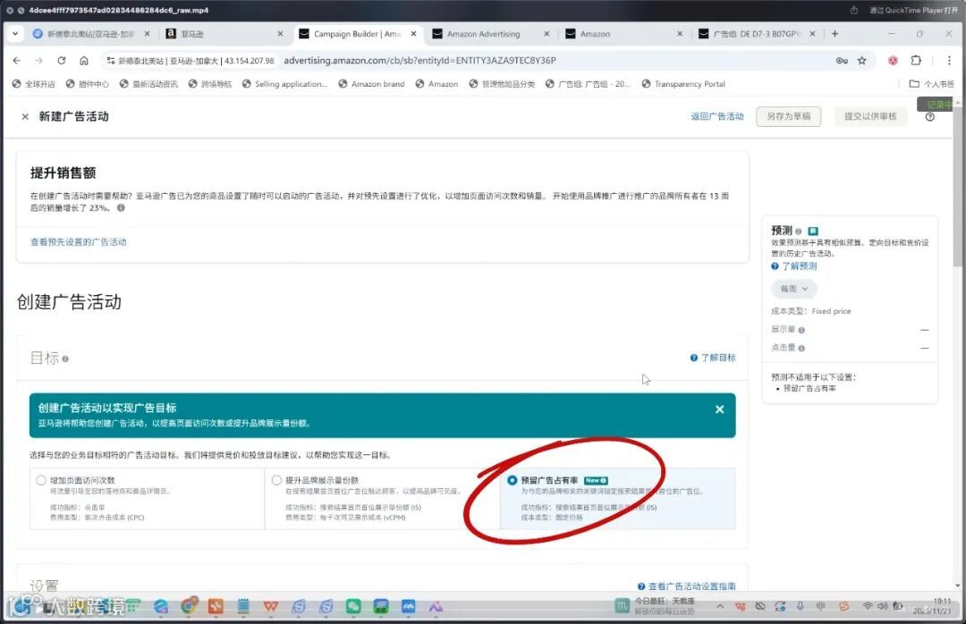Open Microsoft Edge from the taskbar
Viewport: 966px width, 624px height.
(161, 606)
